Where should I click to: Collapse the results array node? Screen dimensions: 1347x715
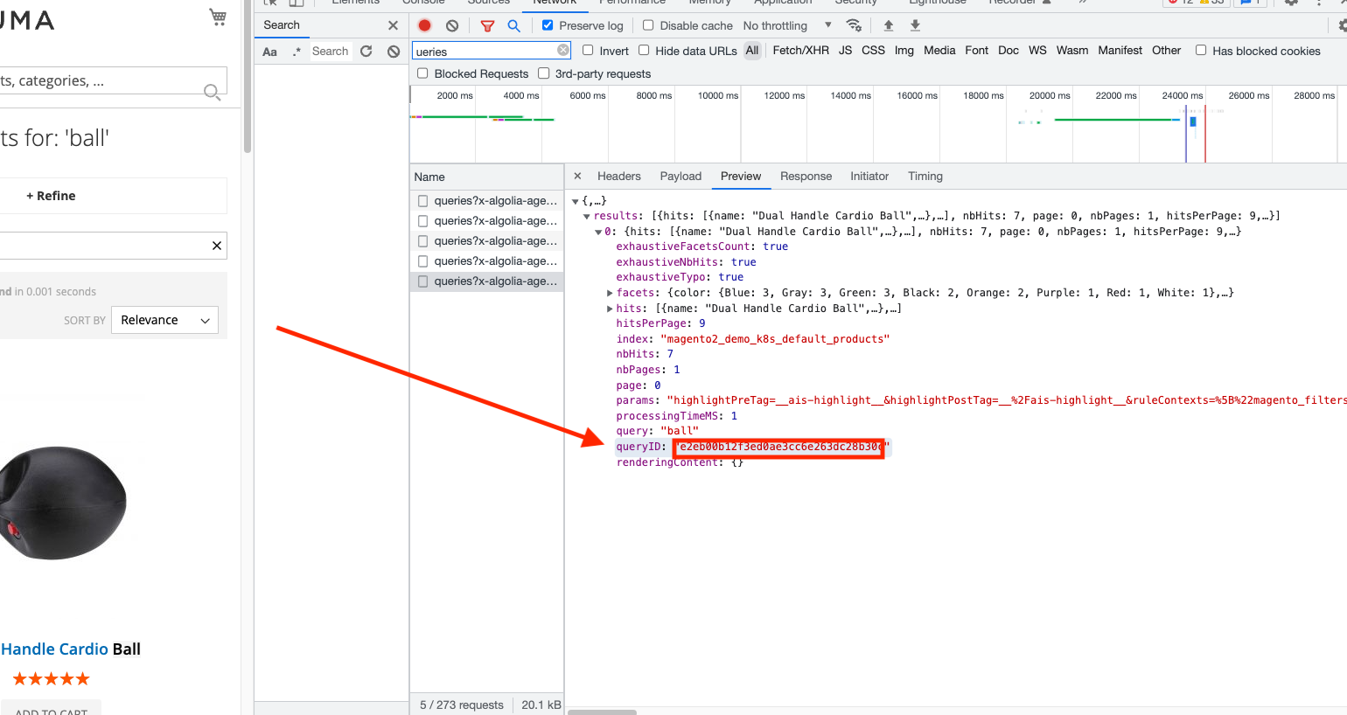point(587,216)
